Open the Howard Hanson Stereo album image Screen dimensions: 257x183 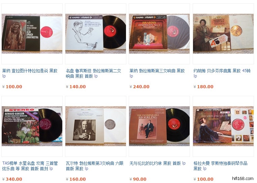(32, 126)
